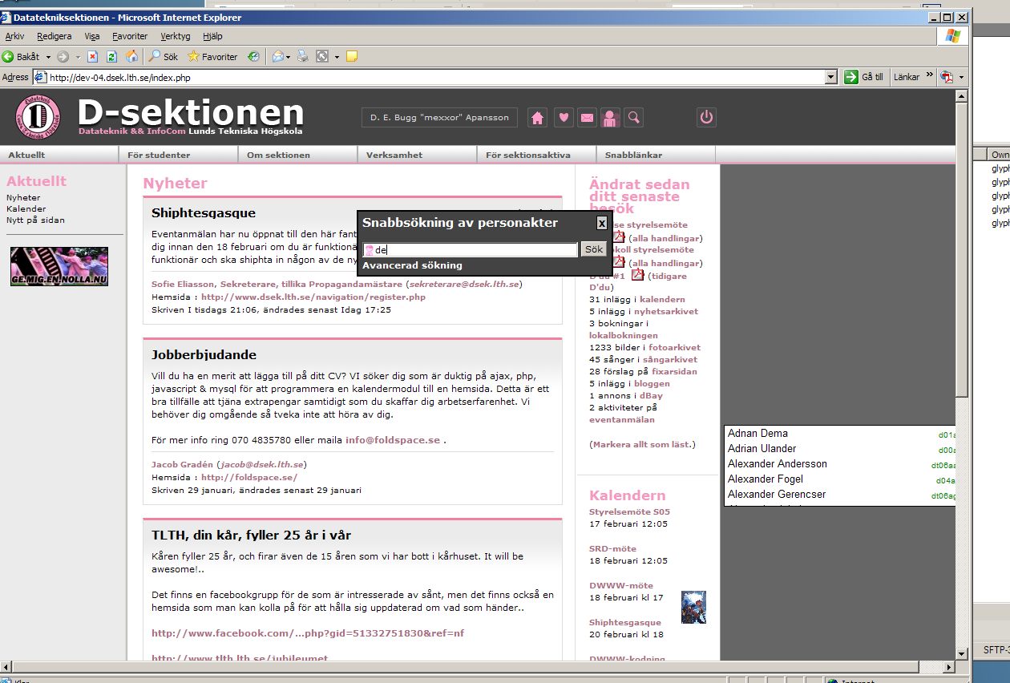The width and height of the screenshot is (1010, 683).
Task: Open the För studenter navigation tab
Action: pos(179,155)
